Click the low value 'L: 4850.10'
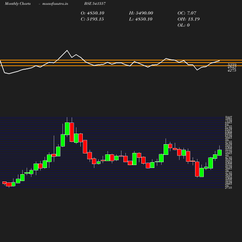This screenshot has height=242, width=242. click(x=141, y=19)
